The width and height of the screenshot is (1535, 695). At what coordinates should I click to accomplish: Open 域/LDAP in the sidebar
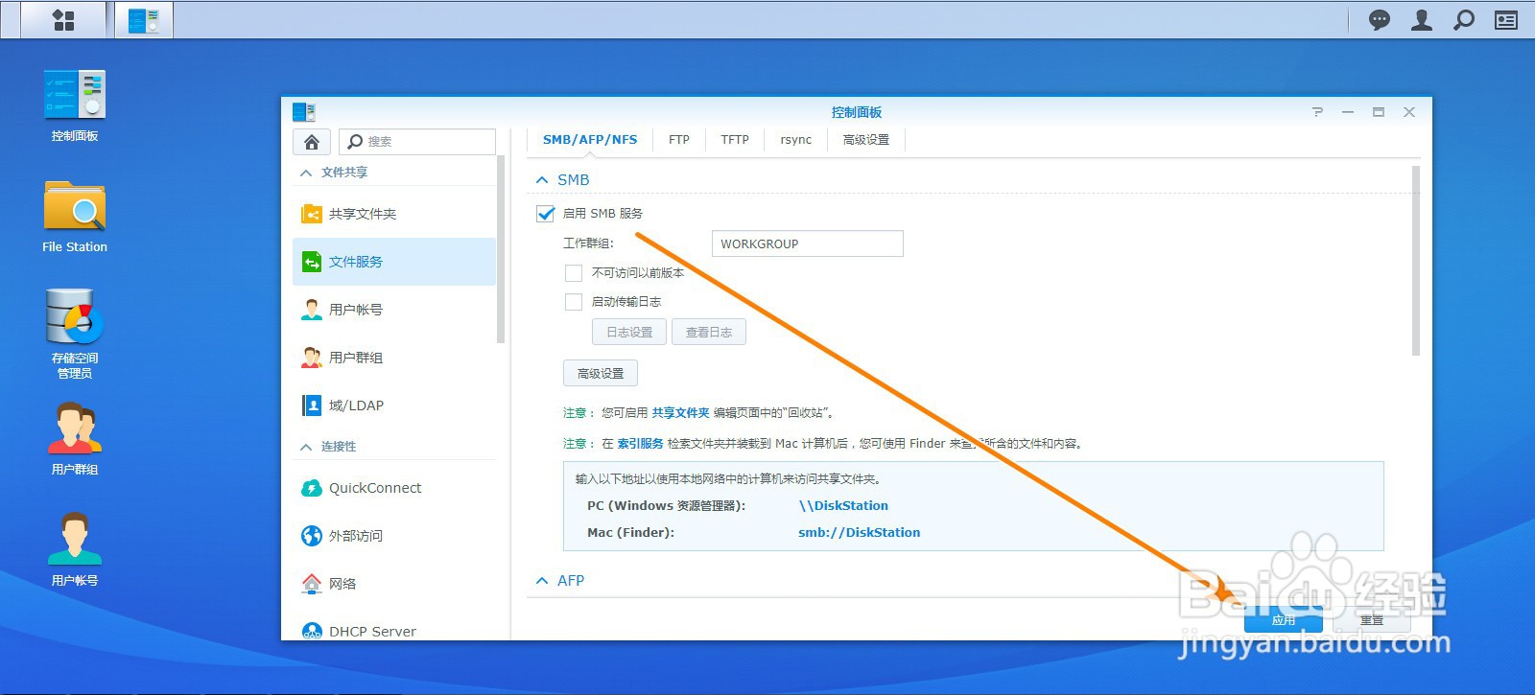click(394, 405)
